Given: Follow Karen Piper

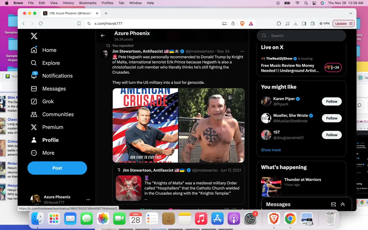Looking at the screenshot, I should click(x=332, y=101).
